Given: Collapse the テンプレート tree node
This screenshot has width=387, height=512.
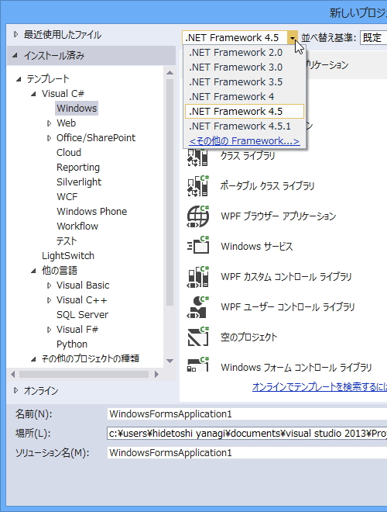Looking at the screenshot, I should pyautogui.click(x=19, y=79).
